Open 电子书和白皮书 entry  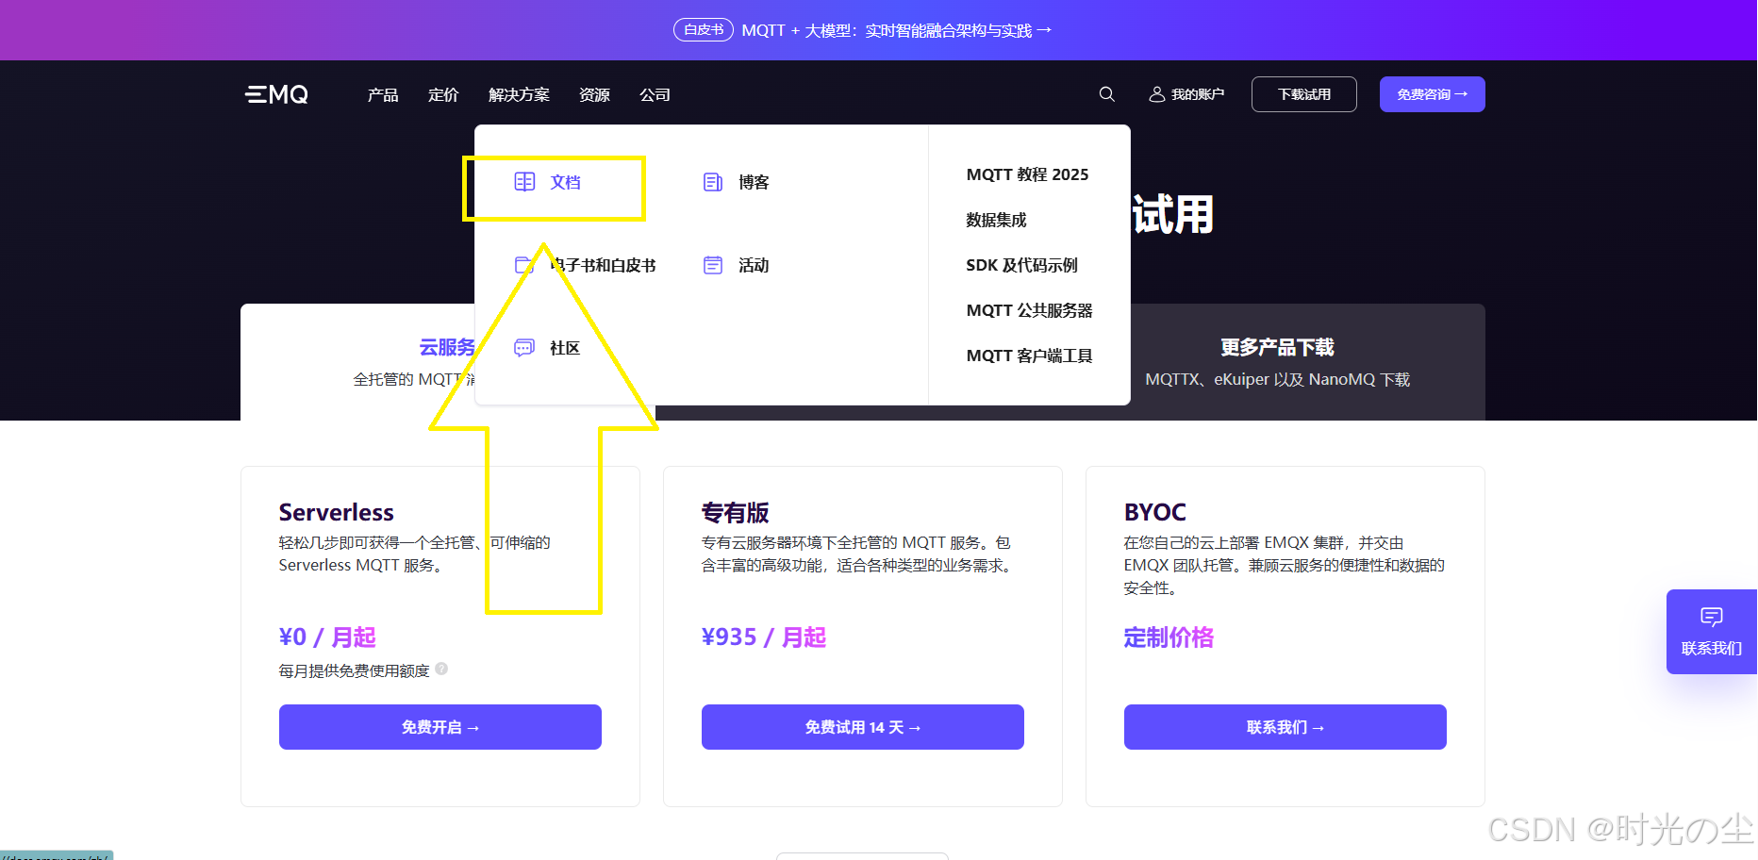[x=603, y=265]
